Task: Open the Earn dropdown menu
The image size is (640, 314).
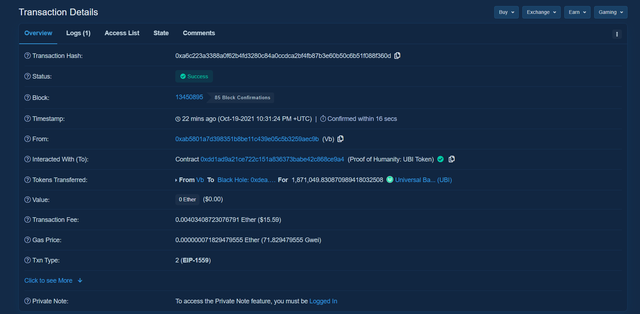Action: click(x=577, y=12)
